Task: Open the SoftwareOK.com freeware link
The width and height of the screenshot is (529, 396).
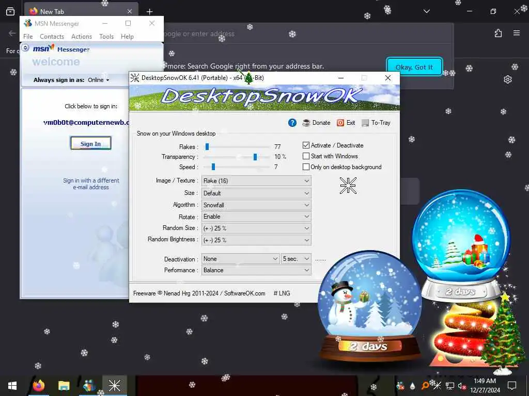Action: (244, 293)
